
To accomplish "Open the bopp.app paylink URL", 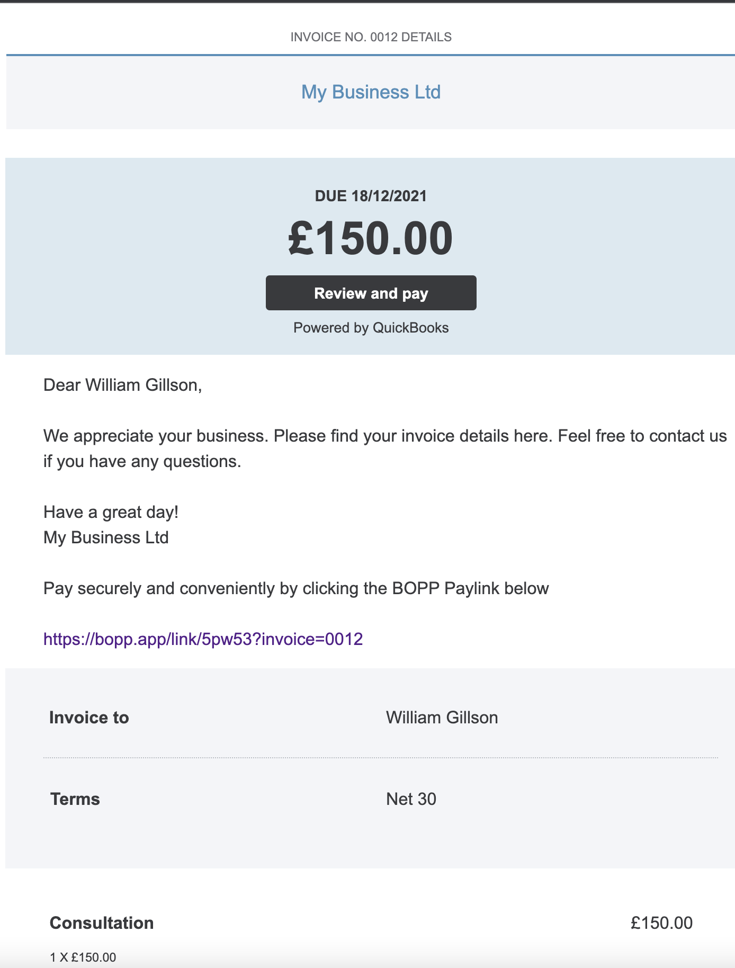I will coord(203,639).
